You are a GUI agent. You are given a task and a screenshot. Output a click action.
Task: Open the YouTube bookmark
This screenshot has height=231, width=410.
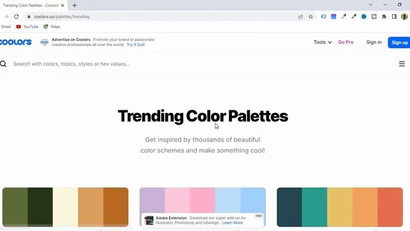pos(27,27)
